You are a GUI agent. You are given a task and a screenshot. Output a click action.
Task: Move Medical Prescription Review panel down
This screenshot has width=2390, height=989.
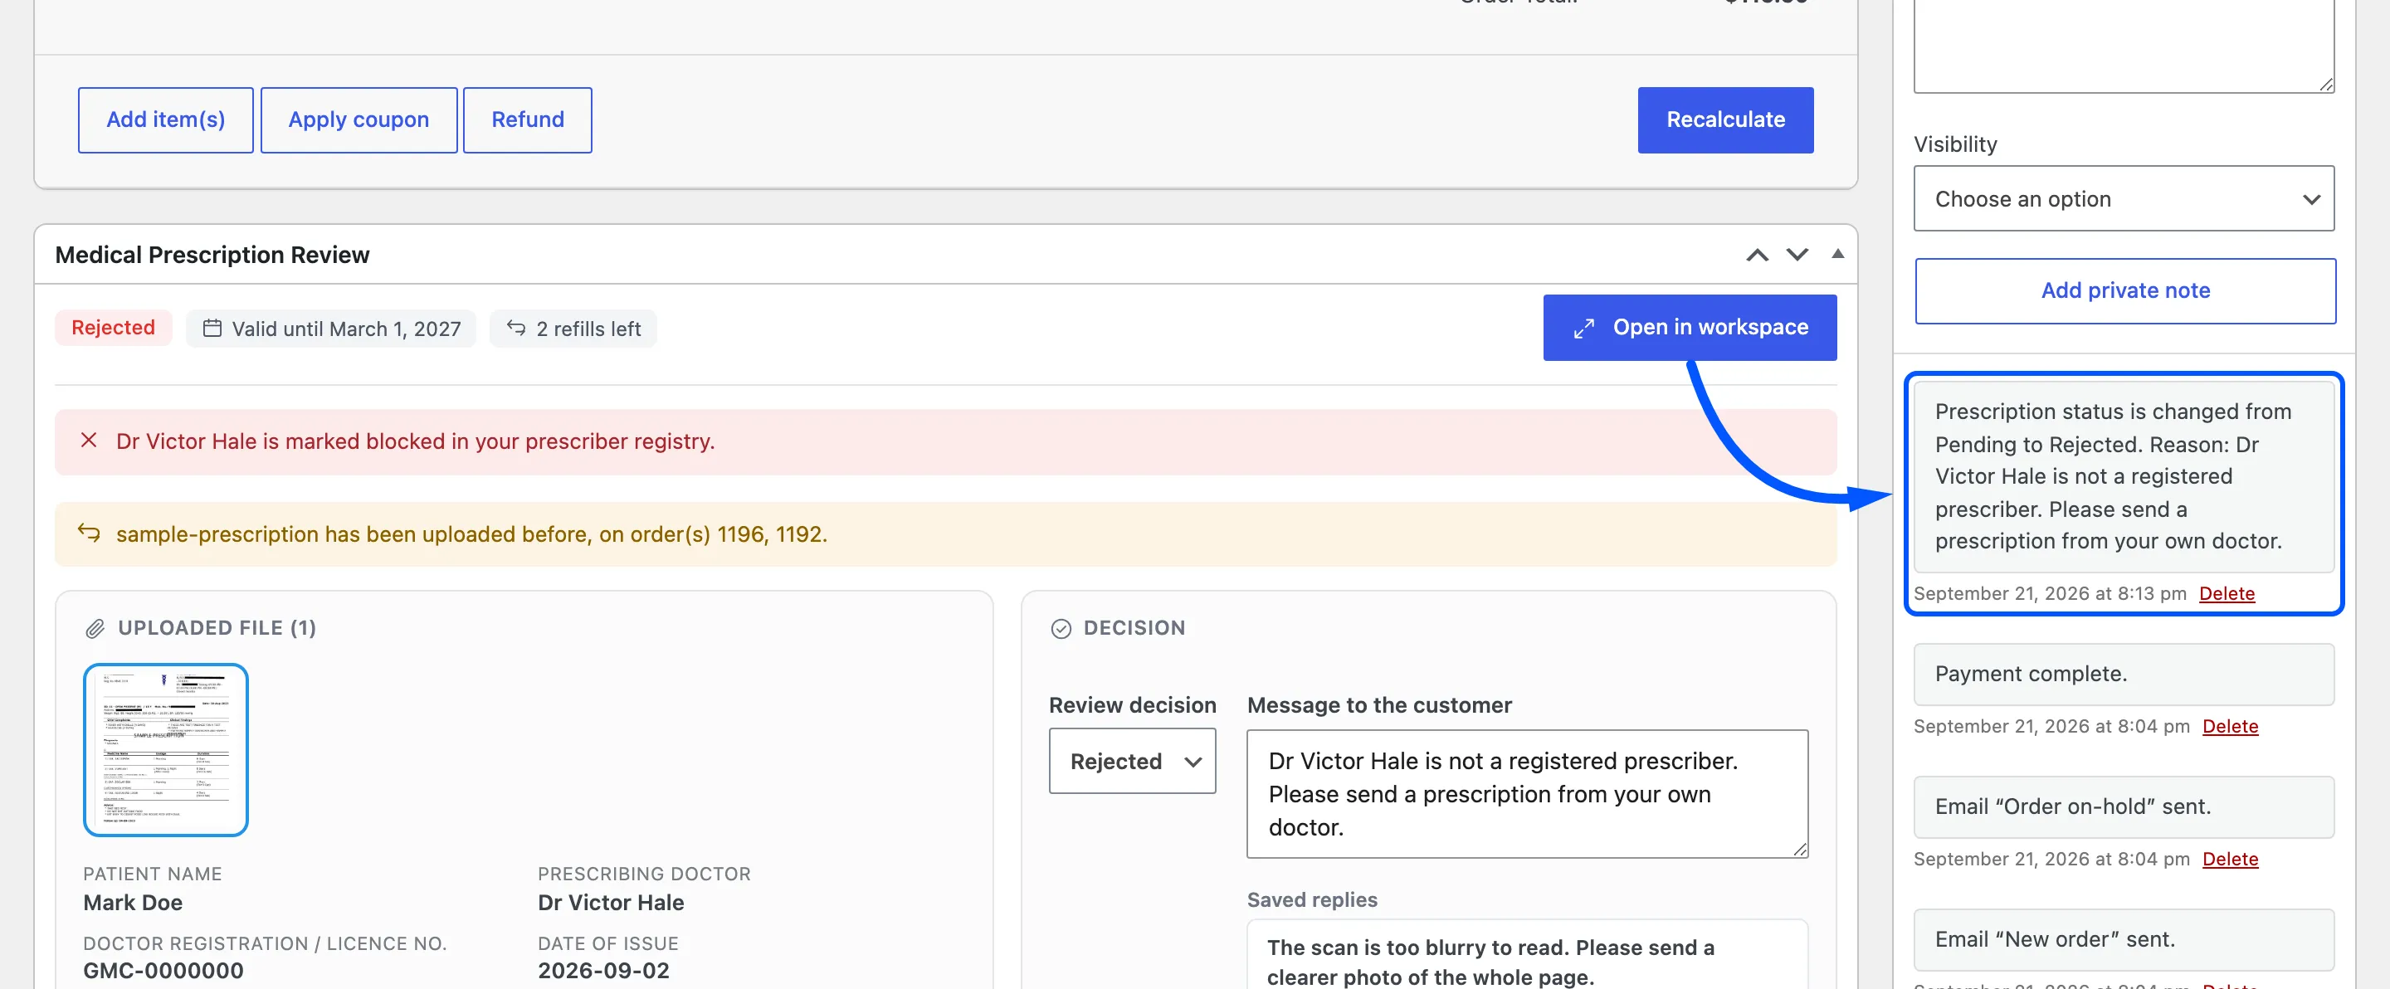(x=1797, y=256)
